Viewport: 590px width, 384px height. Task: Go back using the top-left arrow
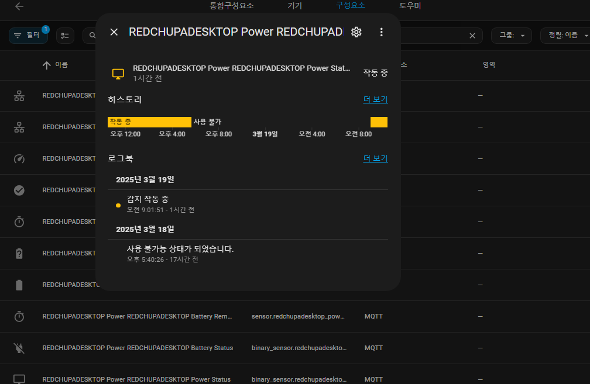click(x=19, y=6)
